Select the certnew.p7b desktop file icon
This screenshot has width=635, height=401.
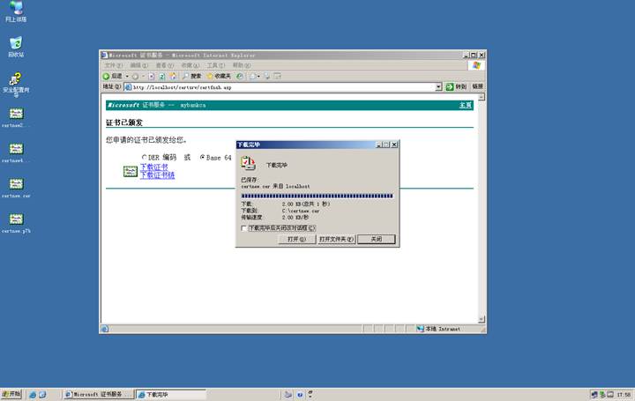click(x=16, y=223)
